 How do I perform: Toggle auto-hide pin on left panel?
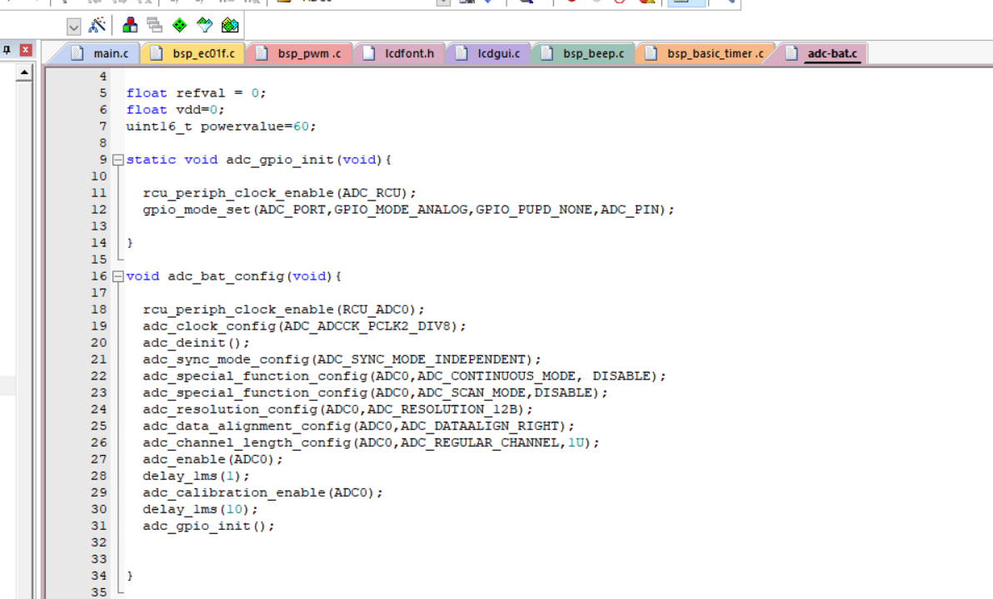coord(7,50)
